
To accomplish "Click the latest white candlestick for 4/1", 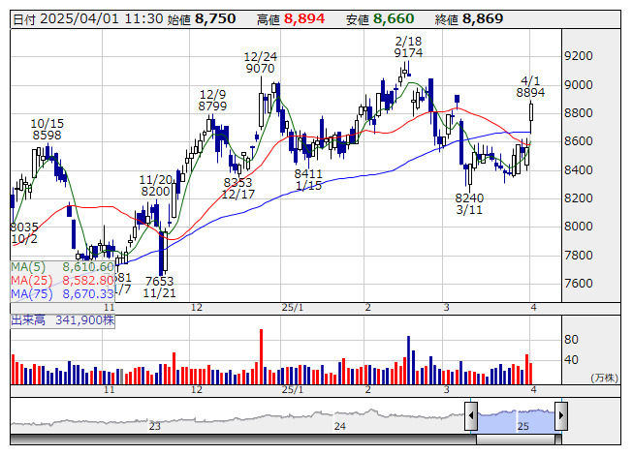I will click(531, 112).
